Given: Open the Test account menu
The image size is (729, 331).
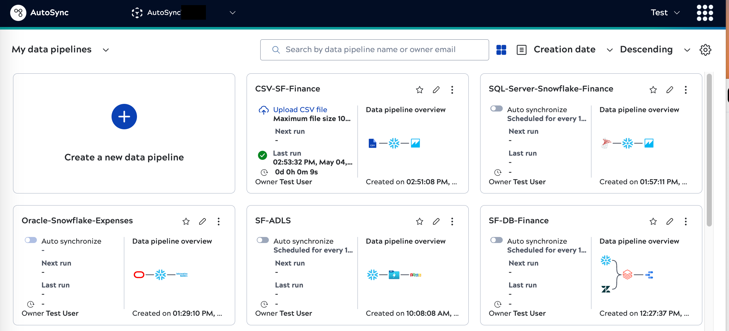Looking at the screenshot, I should point(665,13).
